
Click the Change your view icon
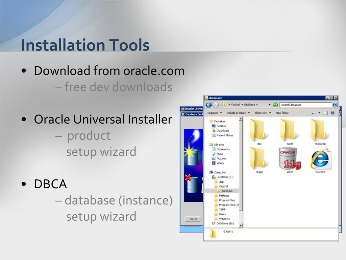[x=313, y=113]
